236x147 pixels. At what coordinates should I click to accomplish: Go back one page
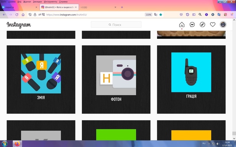click(x=4, y=15)
